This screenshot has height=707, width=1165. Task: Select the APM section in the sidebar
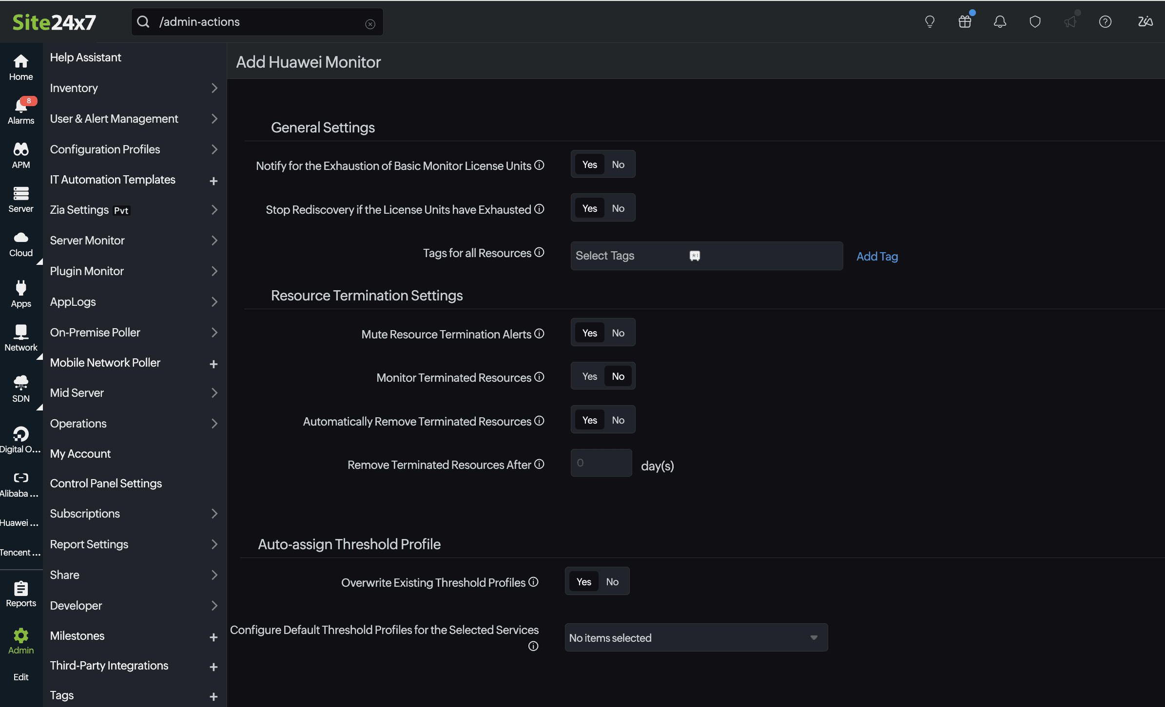click(21, 155)
